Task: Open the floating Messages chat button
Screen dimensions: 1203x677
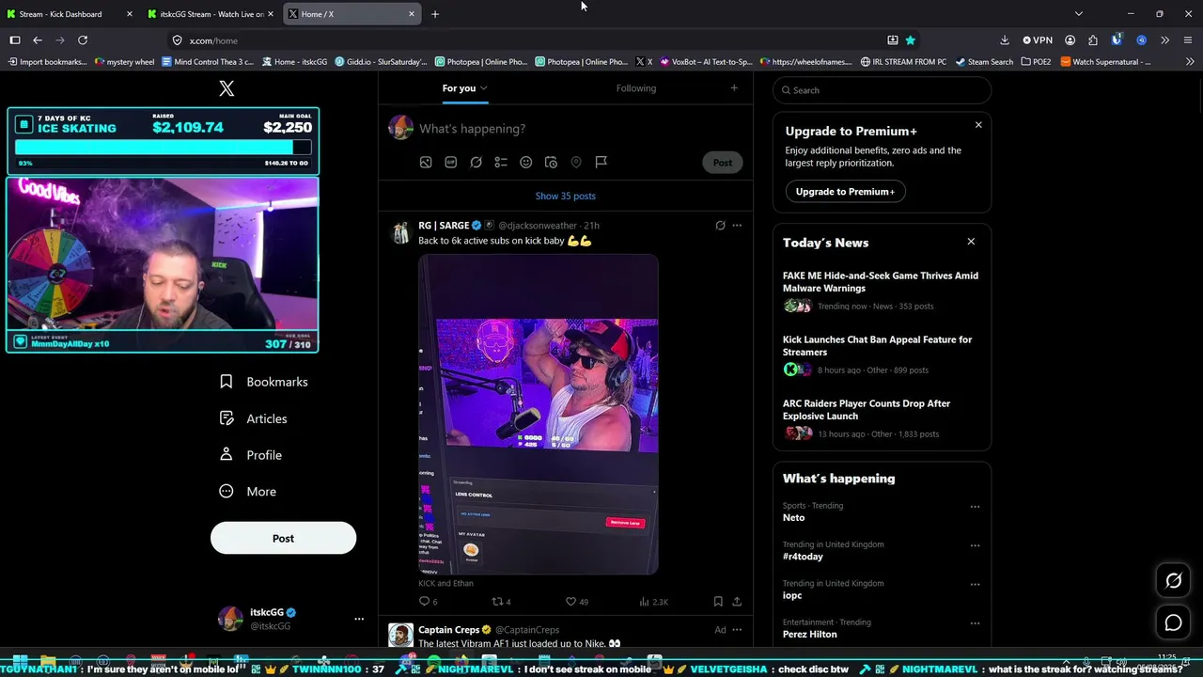Action: click(x=1173, y=622)
